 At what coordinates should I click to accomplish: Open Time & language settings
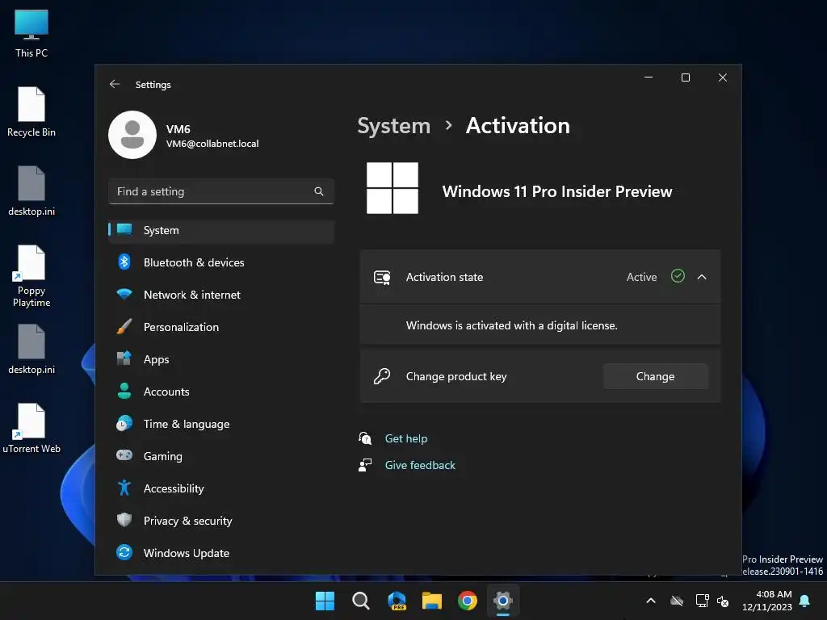tap(221, 424)
